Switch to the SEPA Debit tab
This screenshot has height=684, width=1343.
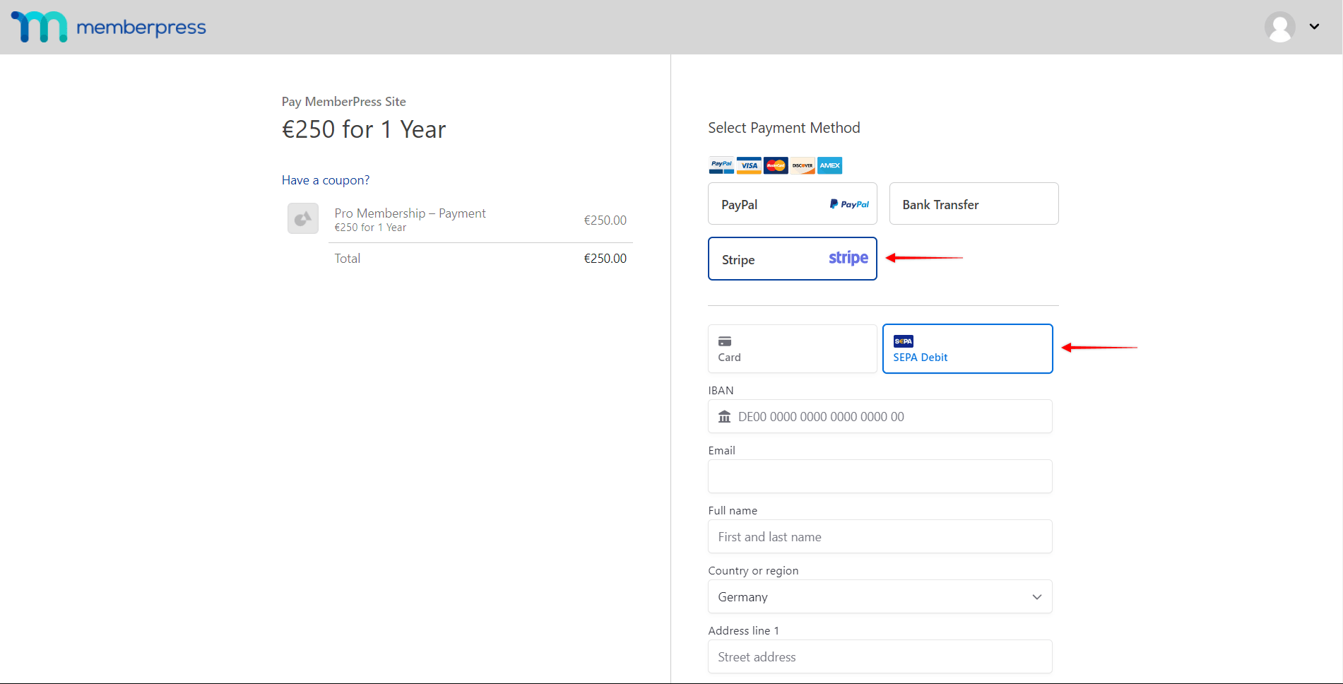[x=967, y=349]
